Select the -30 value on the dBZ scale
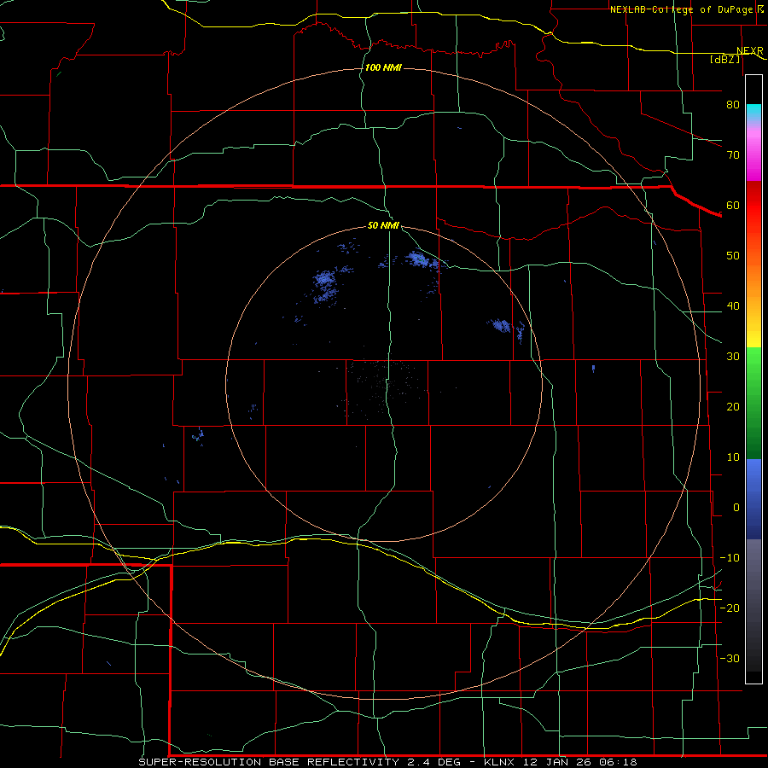 730,658
